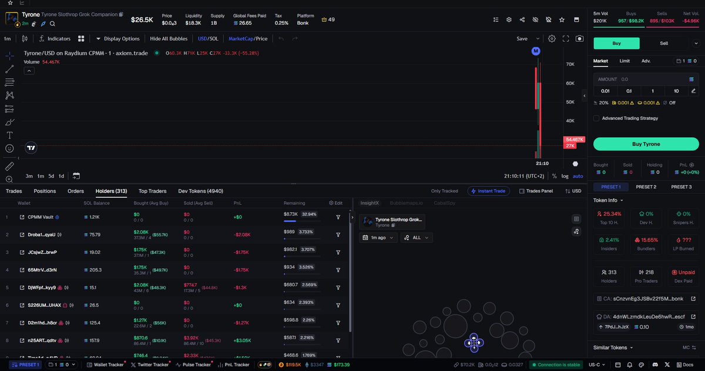Toggle Only Tracked holders filter

coord(444,191)
